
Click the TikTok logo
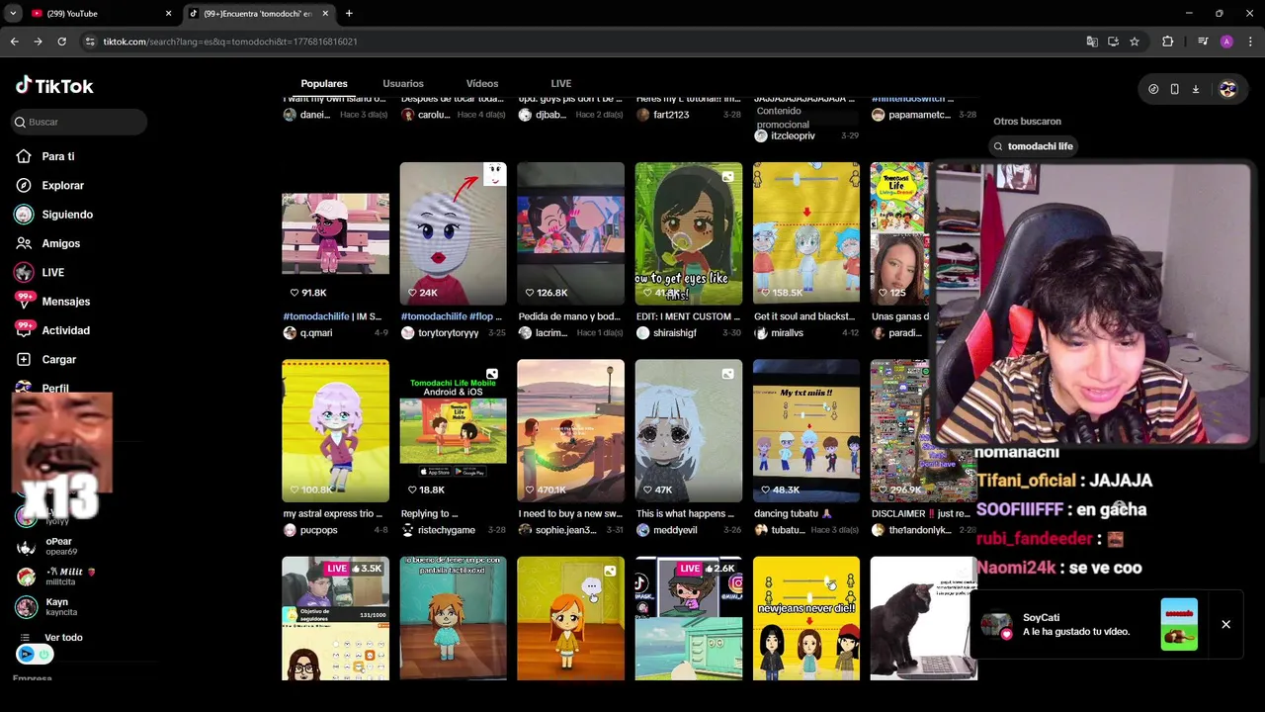pos(54,86)
